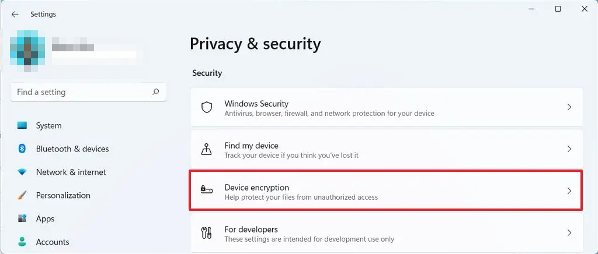Click the System monitor icon
The image size is (598, 254).
coord(22,125)
